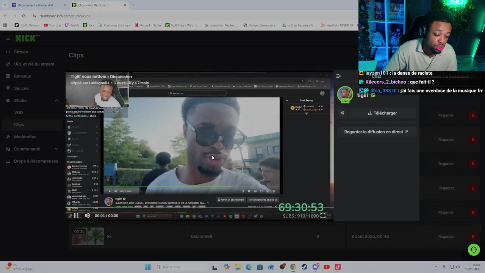The image size is (485, 273).
Task: Open the tab search dropdown arrow
Action: (5, 5)
